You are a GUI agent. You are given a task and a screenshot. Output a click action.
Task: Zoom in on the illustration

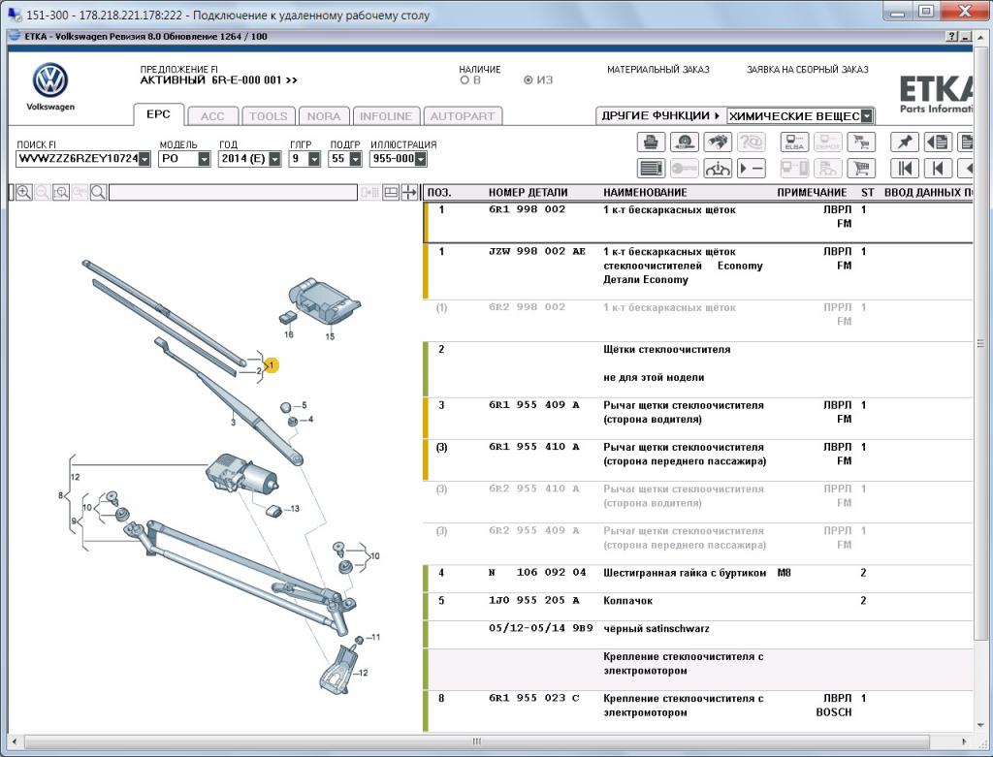24,193
